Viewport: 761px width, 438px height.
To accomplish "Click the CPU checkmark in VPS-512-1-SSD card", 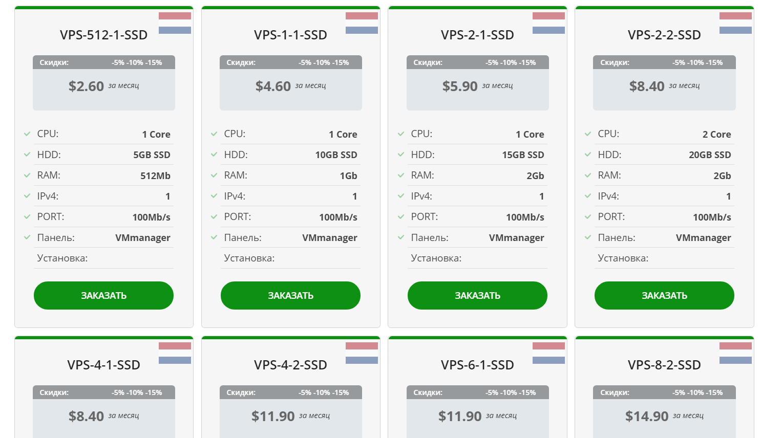I will click(x=27, y=134).
